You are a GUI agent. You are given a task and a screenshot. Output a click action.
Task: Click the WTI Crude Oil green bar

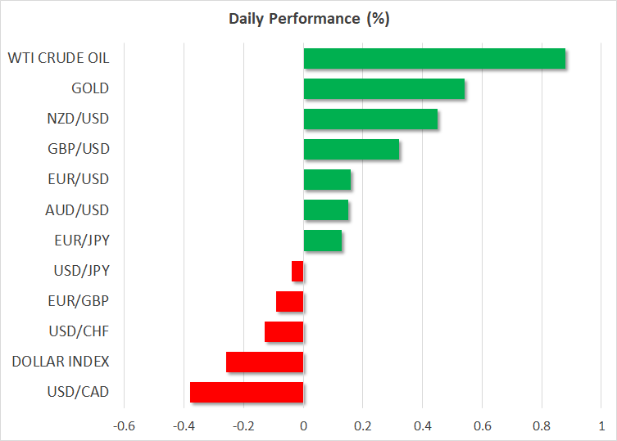point(434,59)
